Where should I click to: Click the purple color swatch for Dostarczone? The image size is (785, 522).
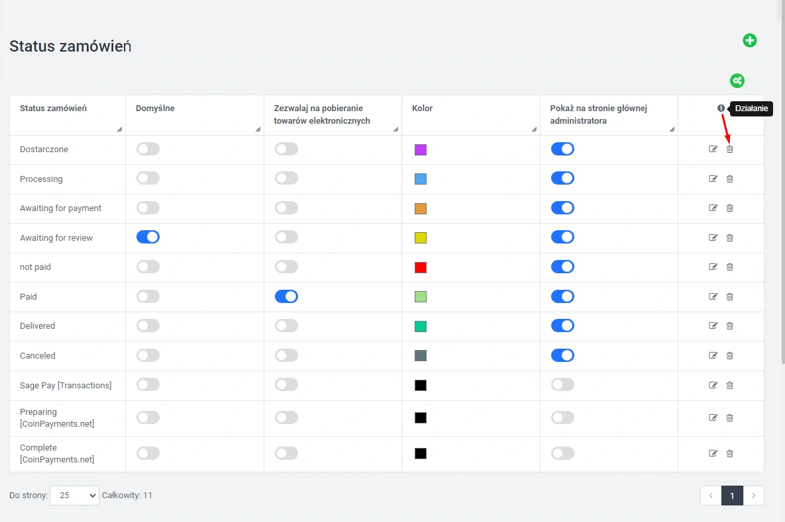point(421,150)
